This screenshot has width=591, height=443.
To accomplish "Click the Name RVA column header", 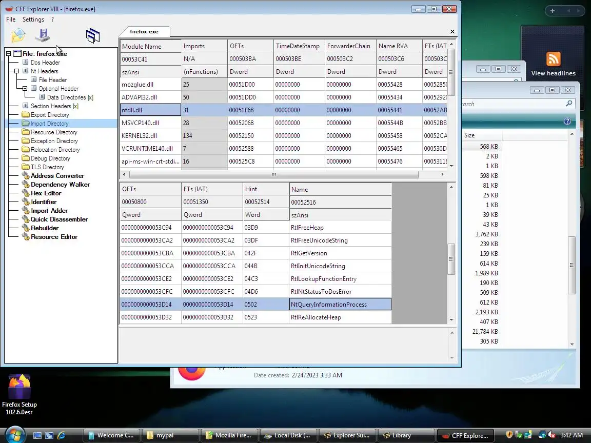I will [399, 46].
